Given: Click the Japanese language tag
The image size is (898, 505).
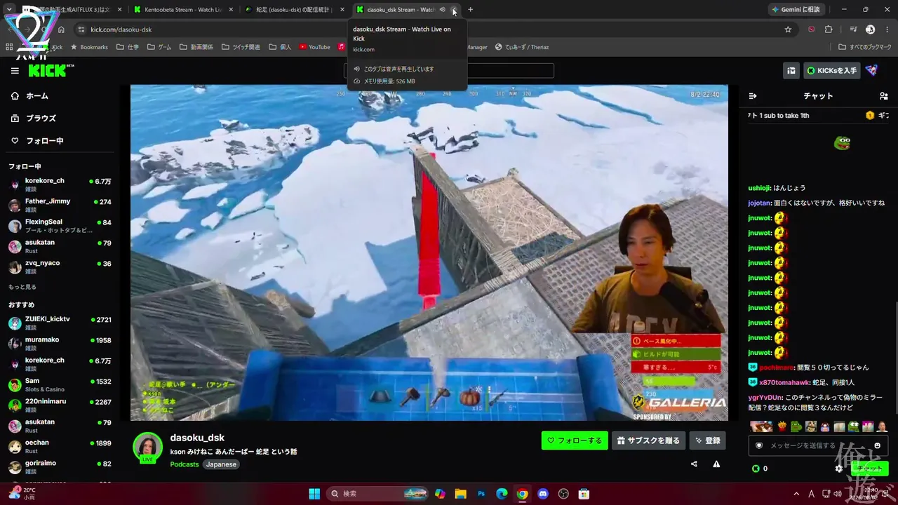Looking at the screenshot, I should [221, 464].
